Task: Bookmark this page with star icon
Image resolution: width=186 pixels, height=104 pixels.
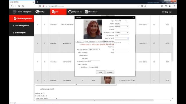Action: coord(145,6)
